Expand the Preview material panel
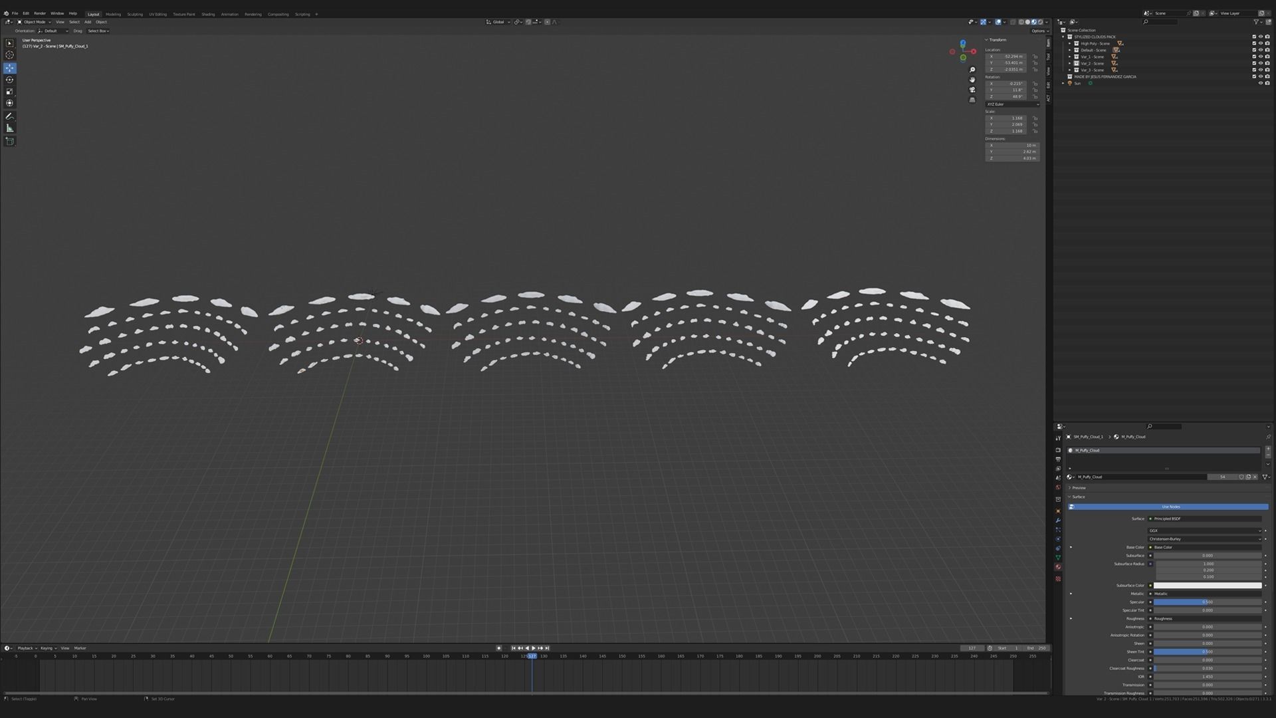This screenshot has height=718, width=1276. click(1079, 488)
